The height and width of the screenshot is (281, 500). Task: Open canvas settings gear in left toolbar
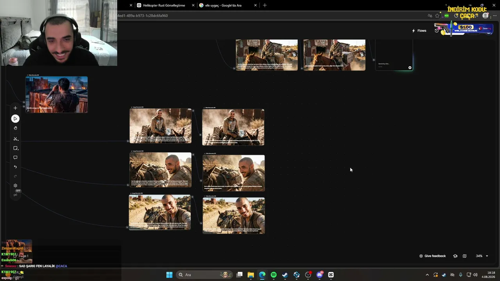point(15,186)
